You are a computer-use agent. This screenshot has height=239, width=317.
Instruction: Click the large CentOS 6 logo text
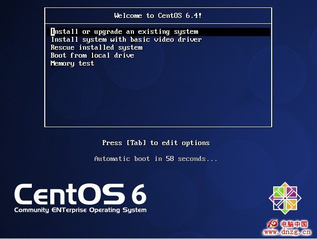80,194
